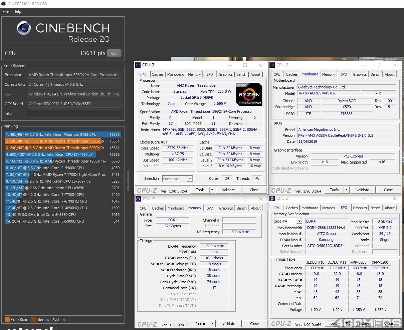The image size is (404, 330).
Task: Click Validate in CPU-Z window showing Motherboard
Action: pos(363,190)
